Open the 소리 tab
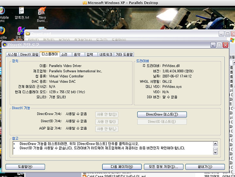 [x=66, y=54]
